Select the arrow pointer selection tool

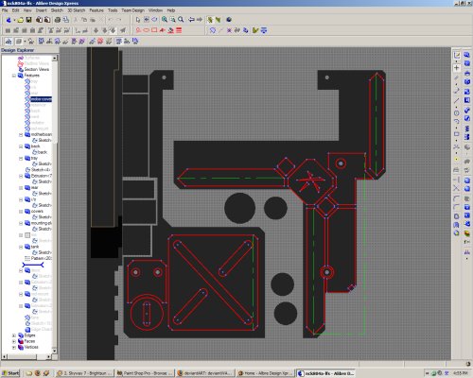tap(138, 20)
